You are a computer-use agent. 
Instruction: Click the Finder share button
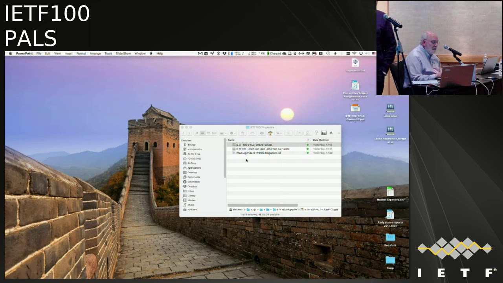click(x=242, y=133)
